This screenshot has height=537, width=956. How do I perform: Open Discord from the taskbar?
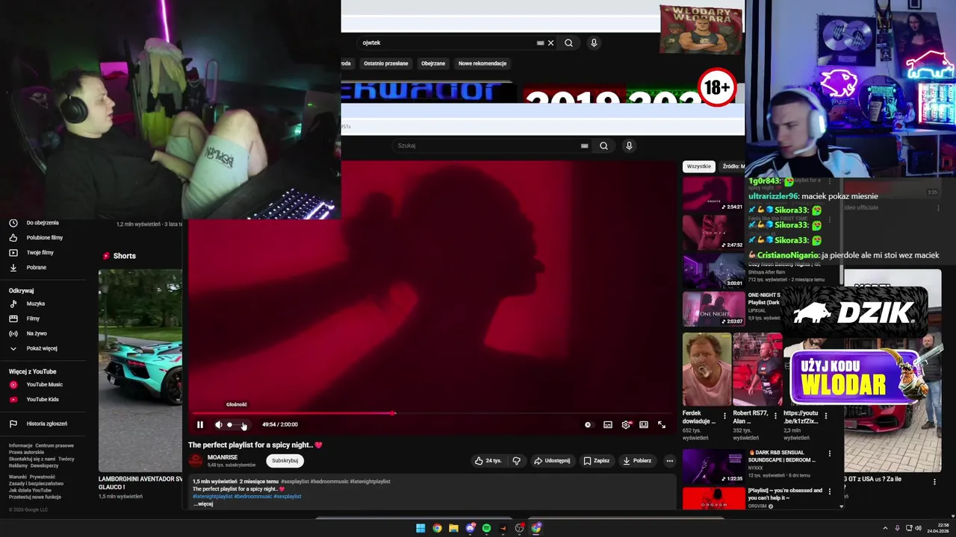pos(470,528)
